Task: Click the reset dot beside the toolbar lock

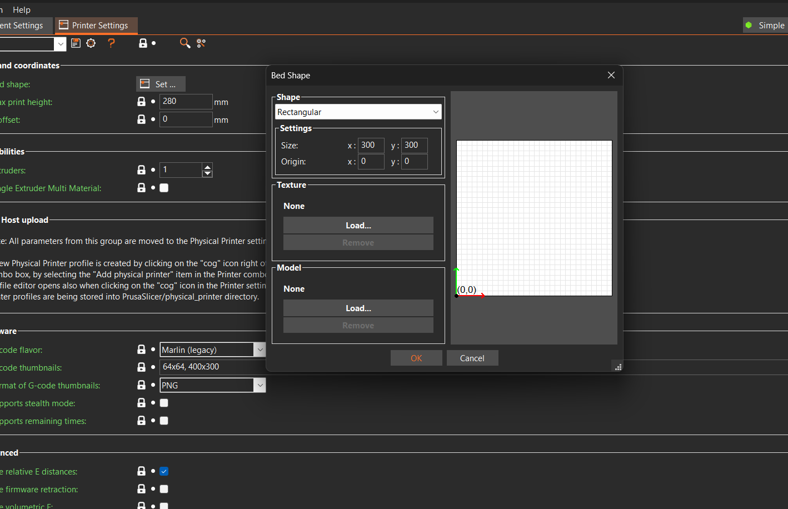Action: pos(154,43)
